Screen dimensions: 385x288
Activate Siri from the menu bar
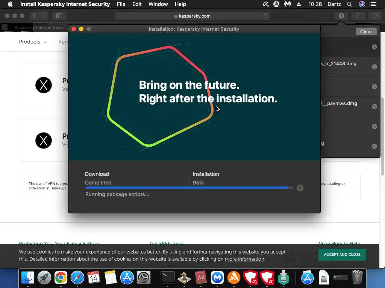point(362,4)
